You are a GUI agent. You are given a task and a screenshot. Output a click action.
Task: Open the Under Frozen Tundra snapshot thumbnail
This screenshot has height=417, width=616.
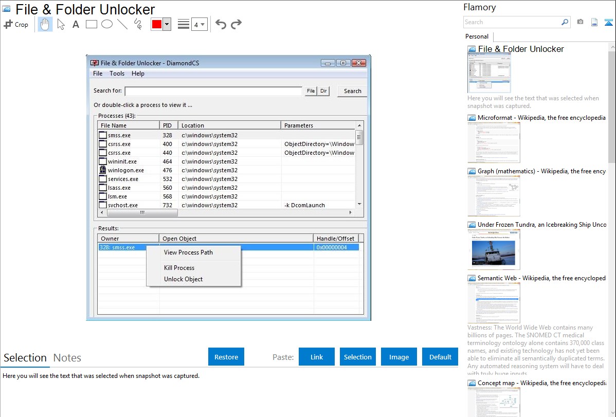coord(494,249)
